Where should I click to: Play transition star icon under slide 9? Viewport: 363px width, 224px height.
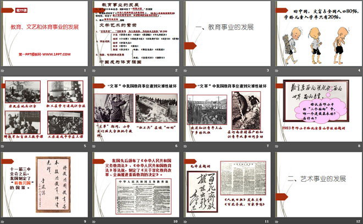[3, 222]
